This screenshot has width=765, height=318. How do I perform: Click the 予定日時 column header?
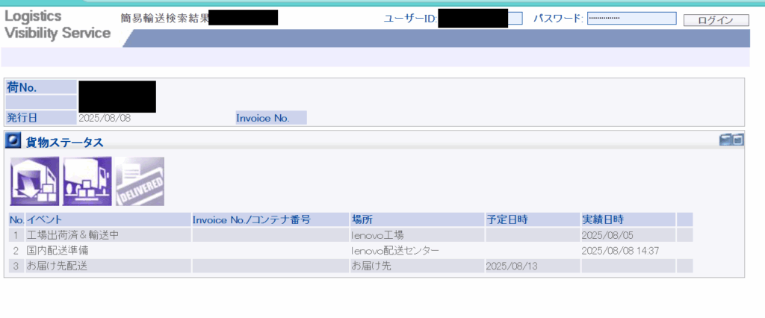[531, 219]
